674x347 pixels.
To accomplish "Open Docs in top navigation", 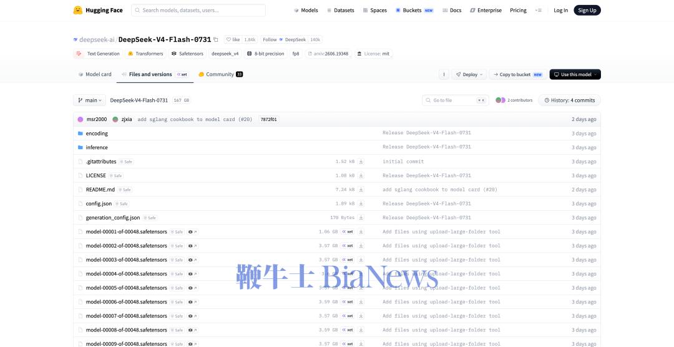I will pos(452,11).
